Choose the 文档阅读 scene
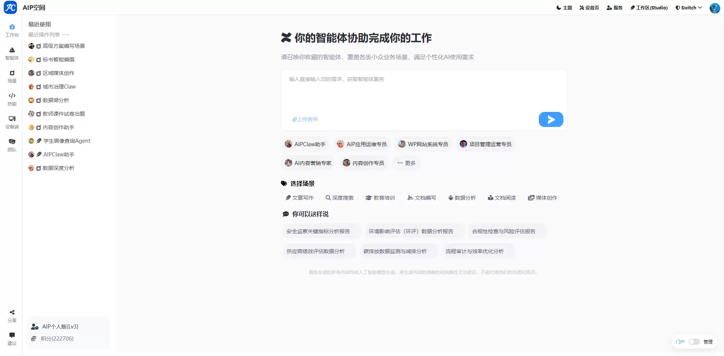Image resolution: width=724 pixels, height=356 pixels. pos(502,198)
